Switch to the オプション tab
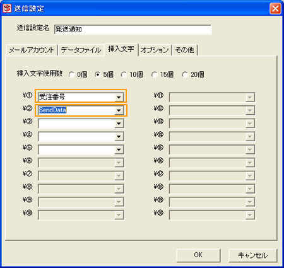This screenshot has height=268, width=284. (155, 50)
